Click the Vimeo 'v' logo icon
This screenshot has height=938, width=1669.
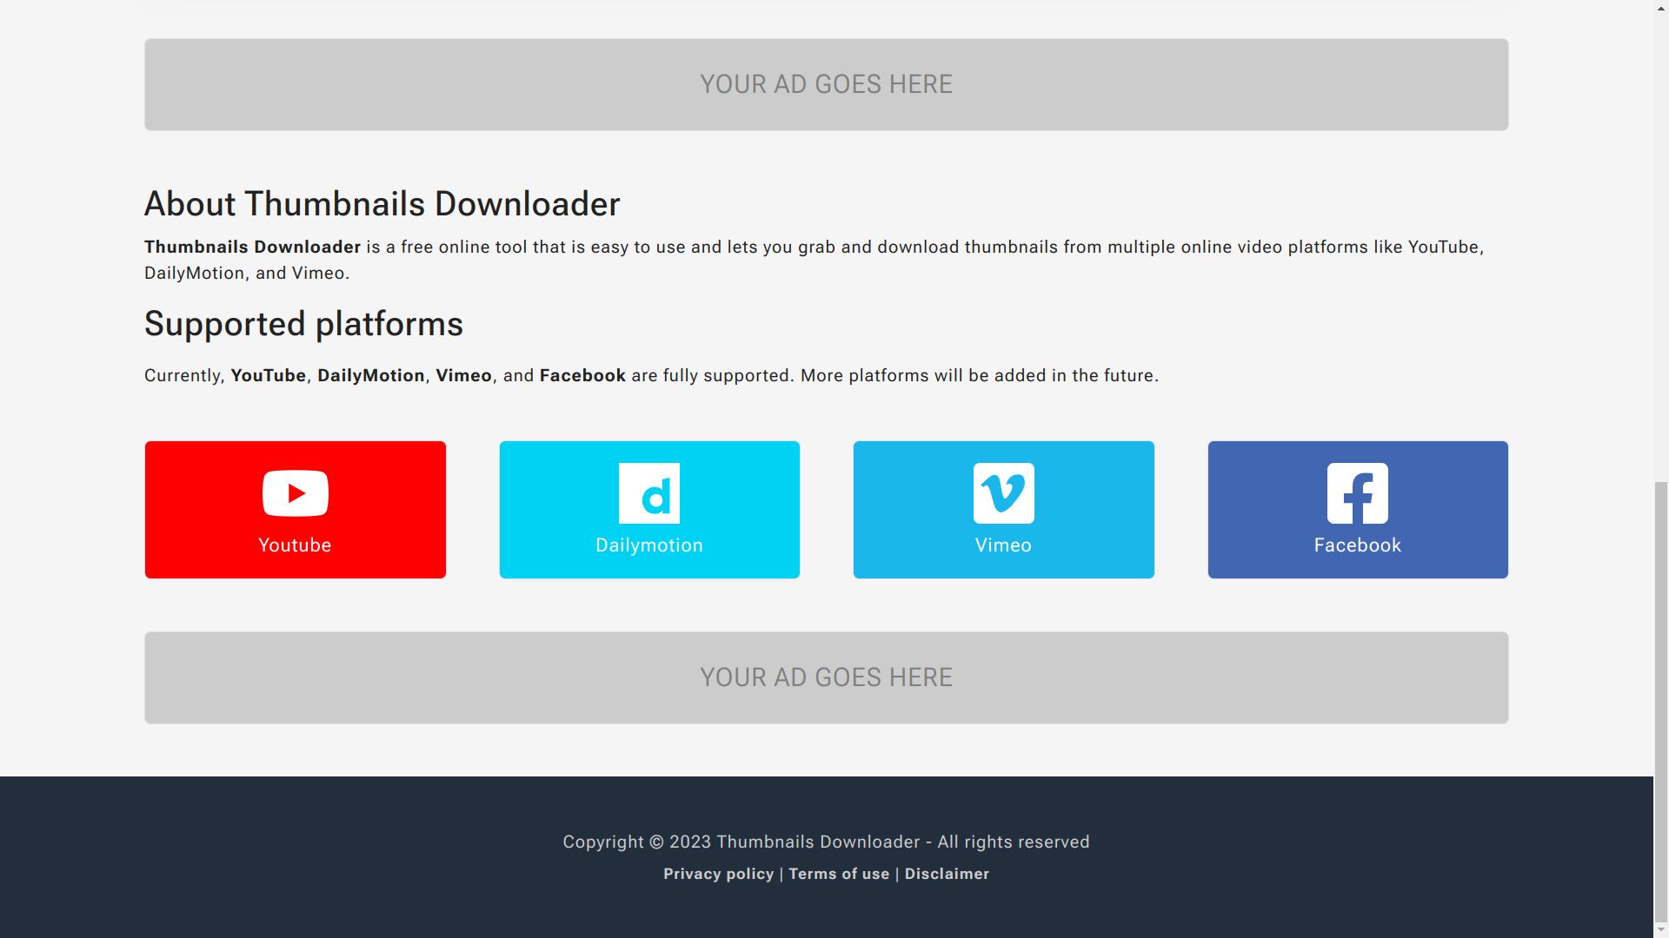[1003, 493]
